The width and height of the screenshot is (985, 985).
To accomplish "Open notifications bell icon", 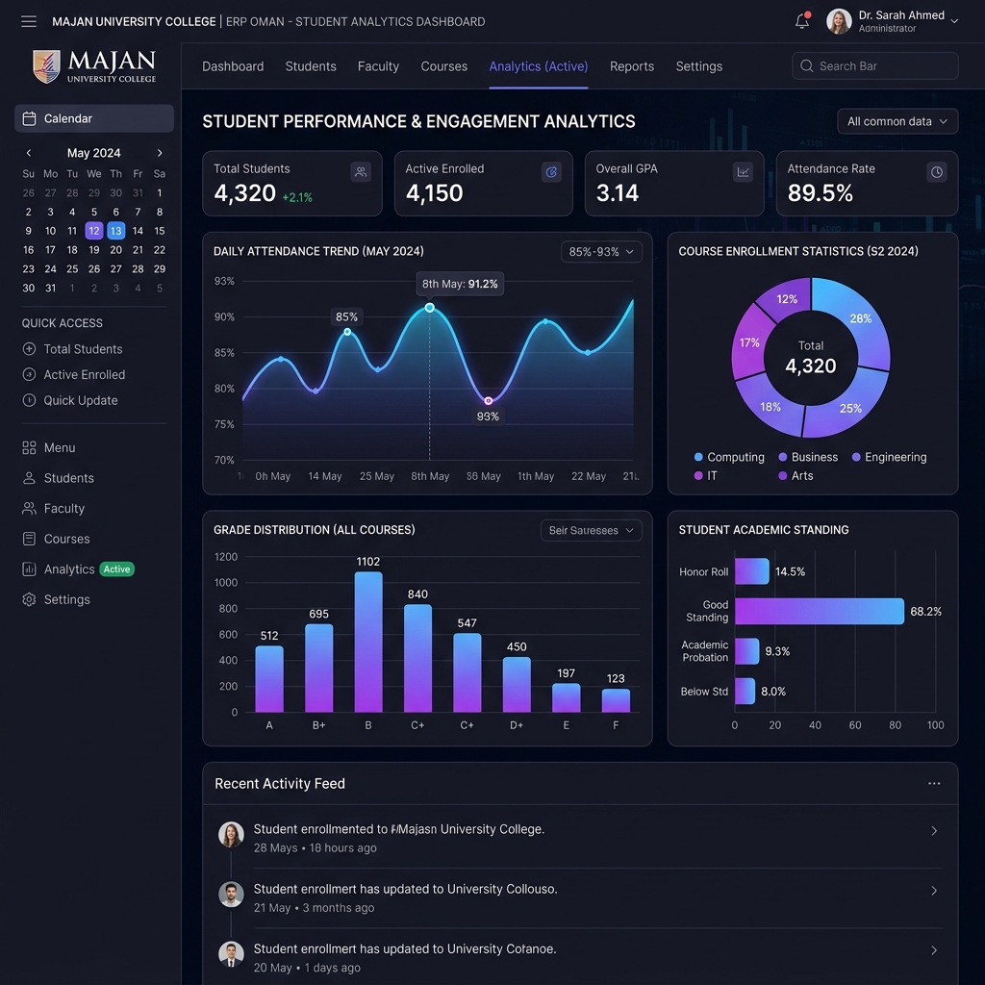I will point(802,21).
